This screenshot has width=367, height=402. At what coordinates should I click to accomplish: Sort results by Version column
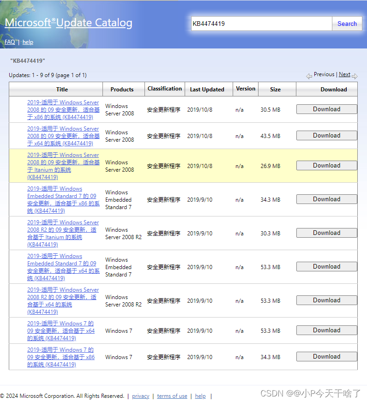246,89
